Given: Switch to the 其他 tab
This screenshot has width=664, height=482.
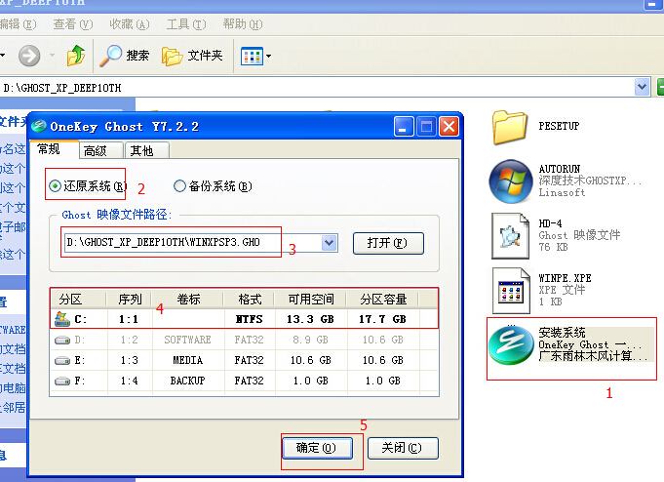Looking at the screenshot, I should [141, 150].
